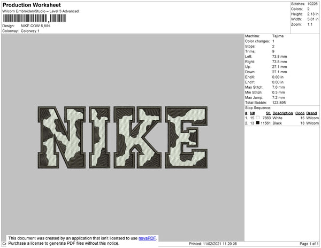
Task: Click the black color swatch in stop sequence
Action: (x=258, y=123)
